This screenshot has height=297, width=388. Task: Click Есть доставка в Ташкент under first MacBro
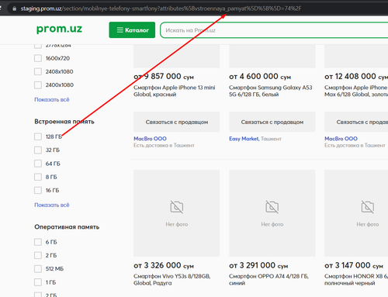pyautogui.click(x=164, y=146)
